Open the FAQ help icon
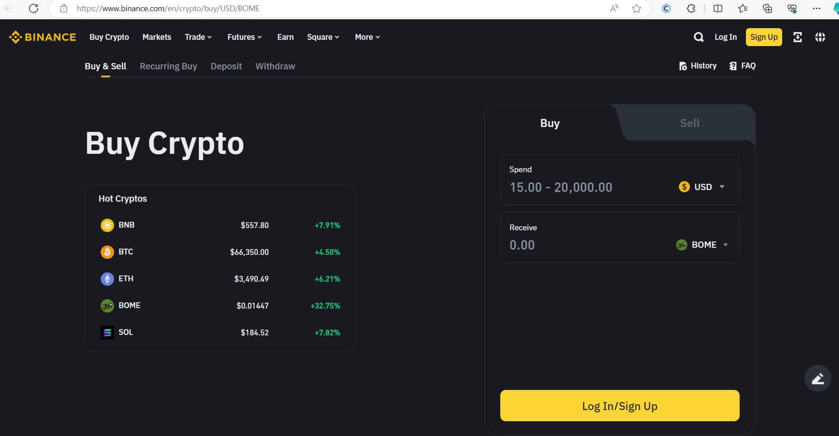The width and height of the screenshot is (839, 436). tap(742, 66)
